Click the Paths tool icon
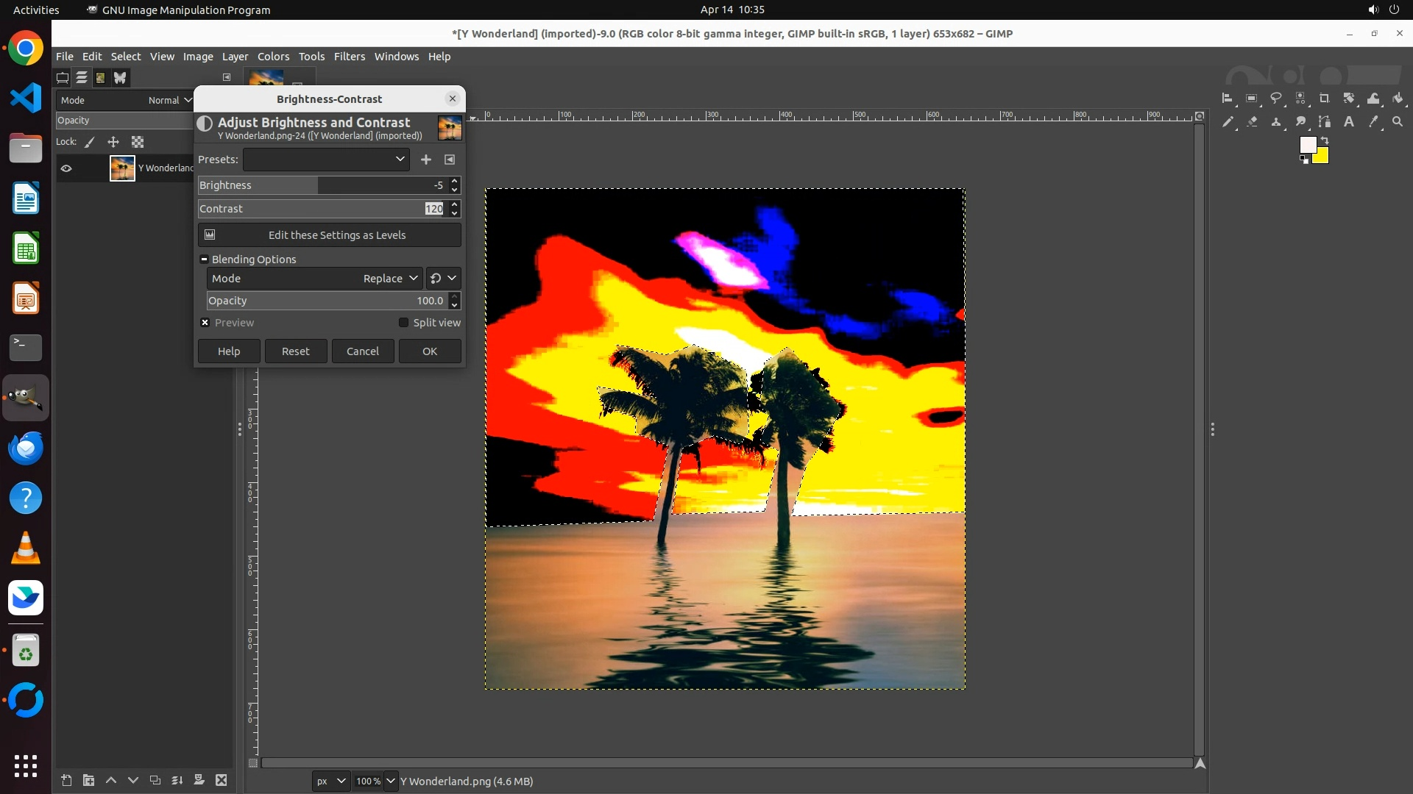Screen dimensions: 1413x794 coord(1325,122)
